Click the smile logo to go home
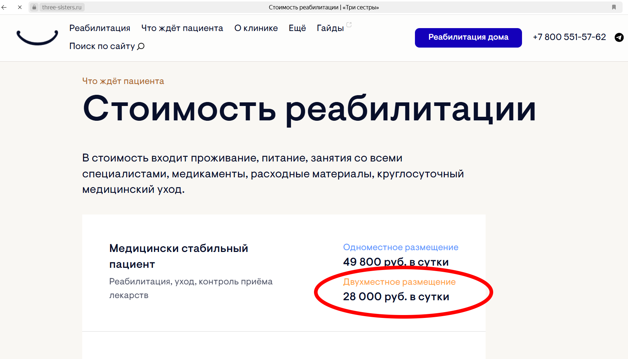 [37, 37]
